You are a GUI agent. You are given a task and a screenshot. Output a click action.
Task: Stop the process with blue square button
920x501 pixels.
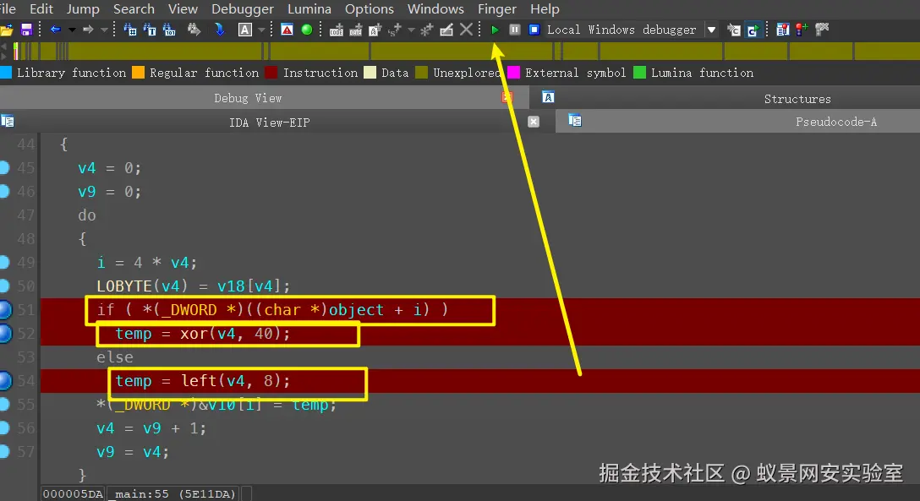click(534, 30)
